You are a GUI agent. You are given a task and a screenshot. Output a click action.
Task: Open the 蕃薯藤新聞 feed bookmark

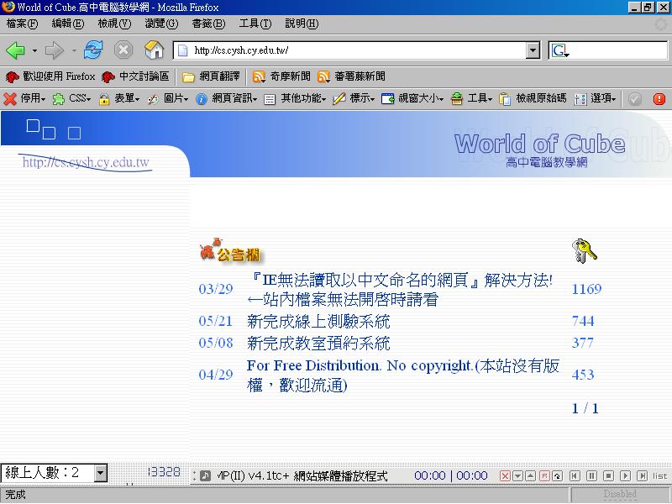[351, 76]
